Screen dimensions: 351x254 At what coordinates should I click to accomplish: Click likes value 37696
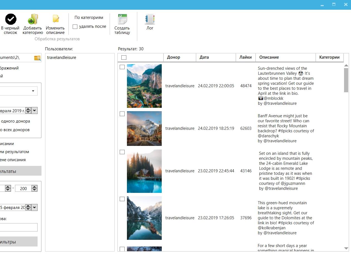[246, 218]
